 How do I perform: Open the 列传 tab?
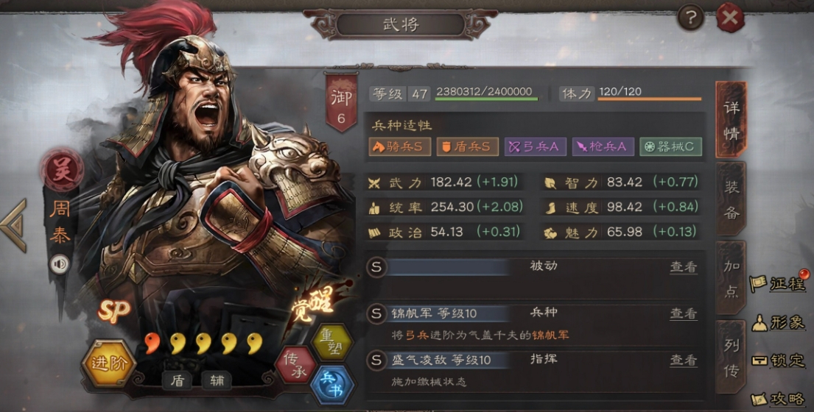point(731,358)
